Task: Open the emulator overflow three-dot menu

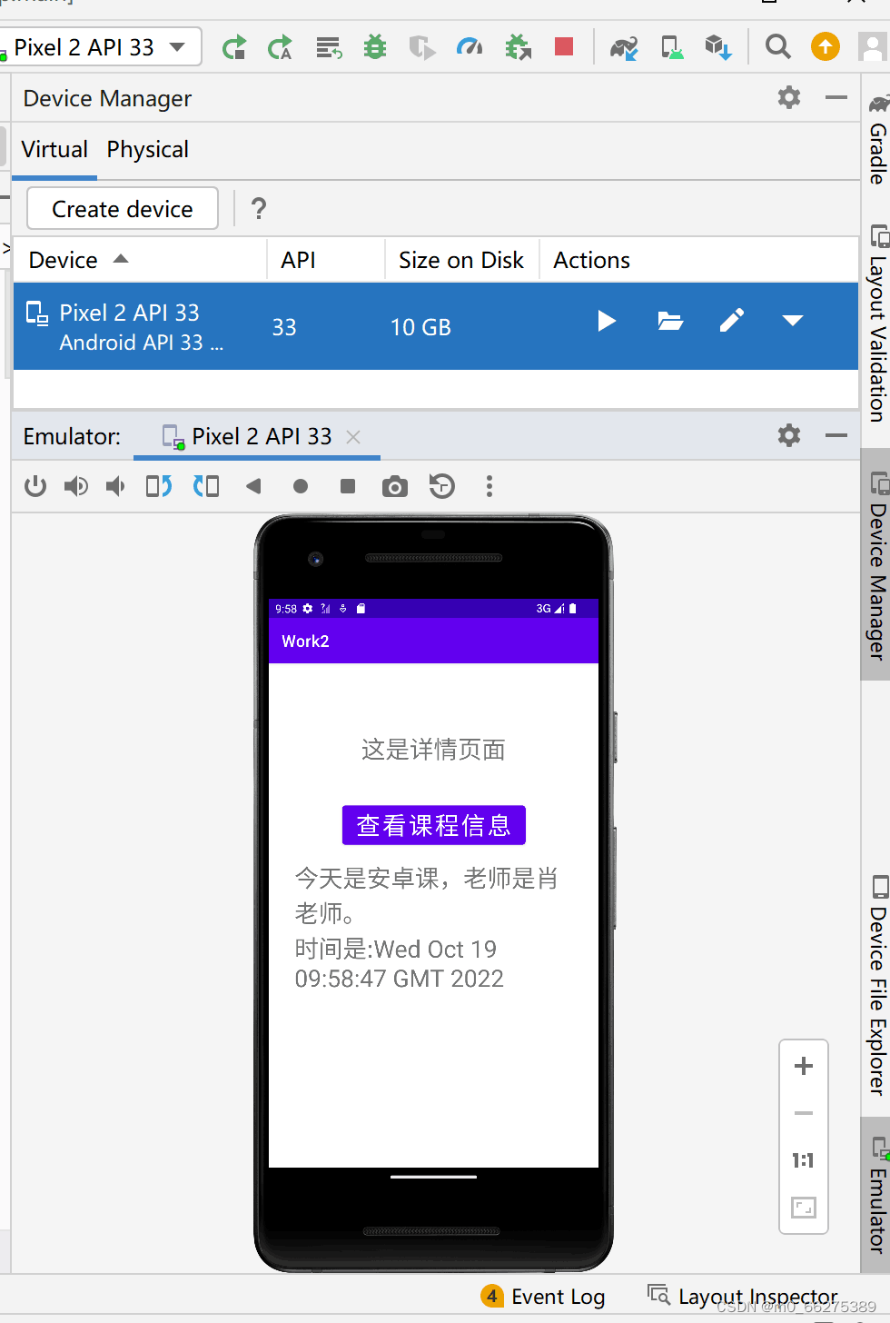Action: [x=489, y=486]
